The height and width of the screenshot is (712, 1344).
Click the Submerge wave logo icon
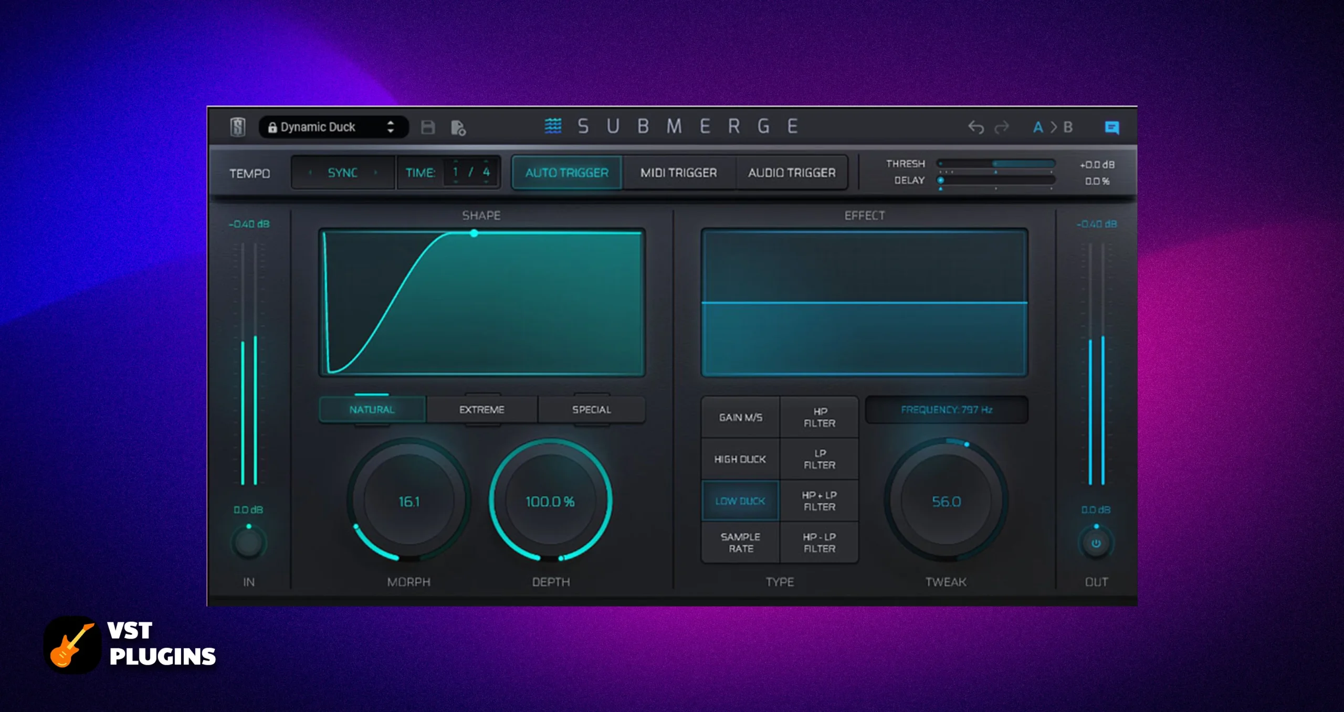[x=553, y=126]
